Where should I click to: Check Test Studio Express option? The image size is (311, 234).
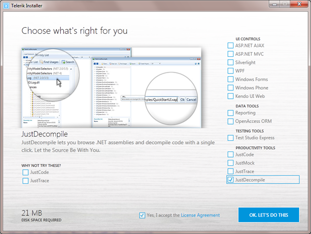231,138
